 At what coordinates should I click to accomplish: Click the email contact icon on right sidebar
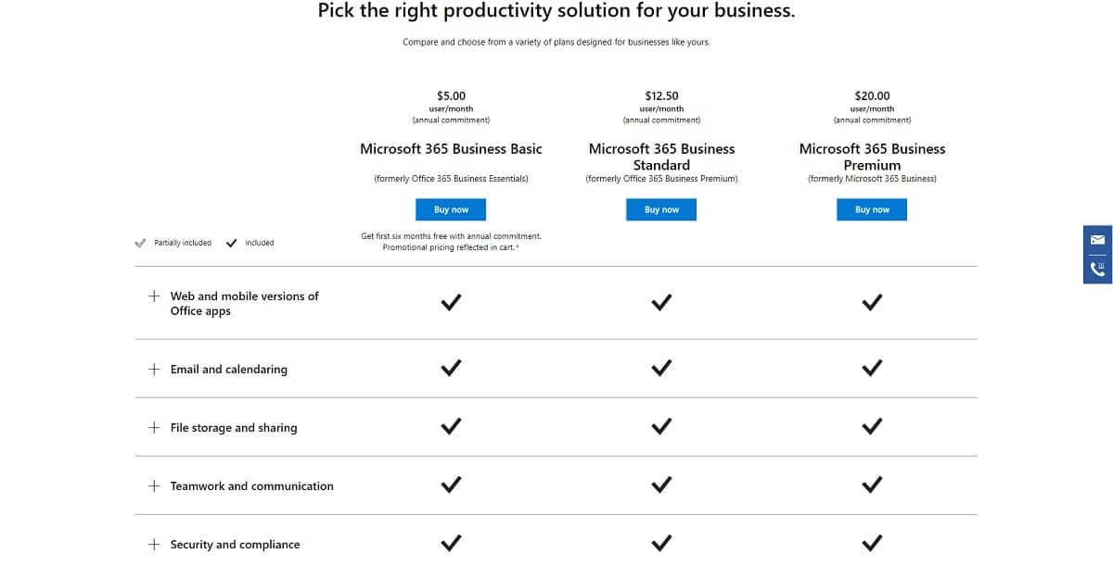[x=1097, y=241]
